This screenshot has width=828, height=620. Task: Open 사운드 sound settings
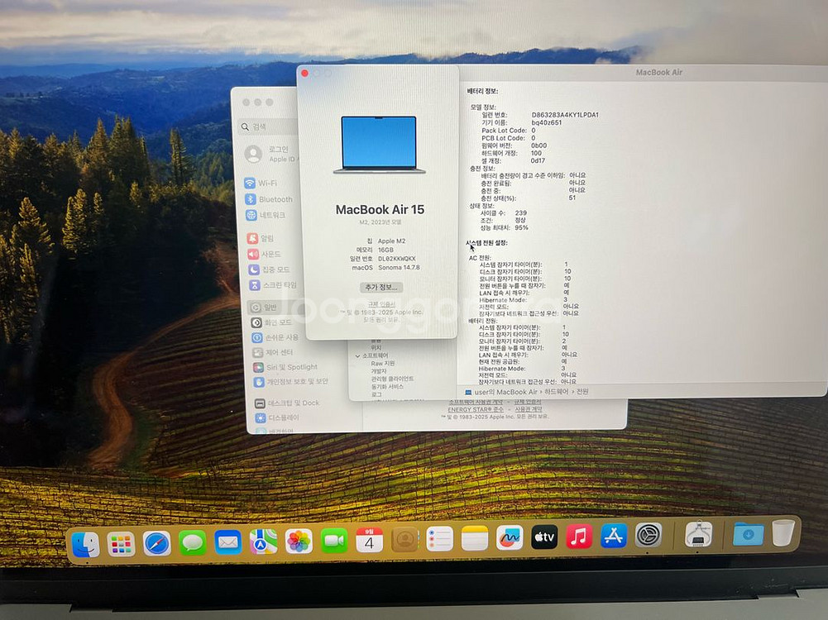tap(264, 254)
